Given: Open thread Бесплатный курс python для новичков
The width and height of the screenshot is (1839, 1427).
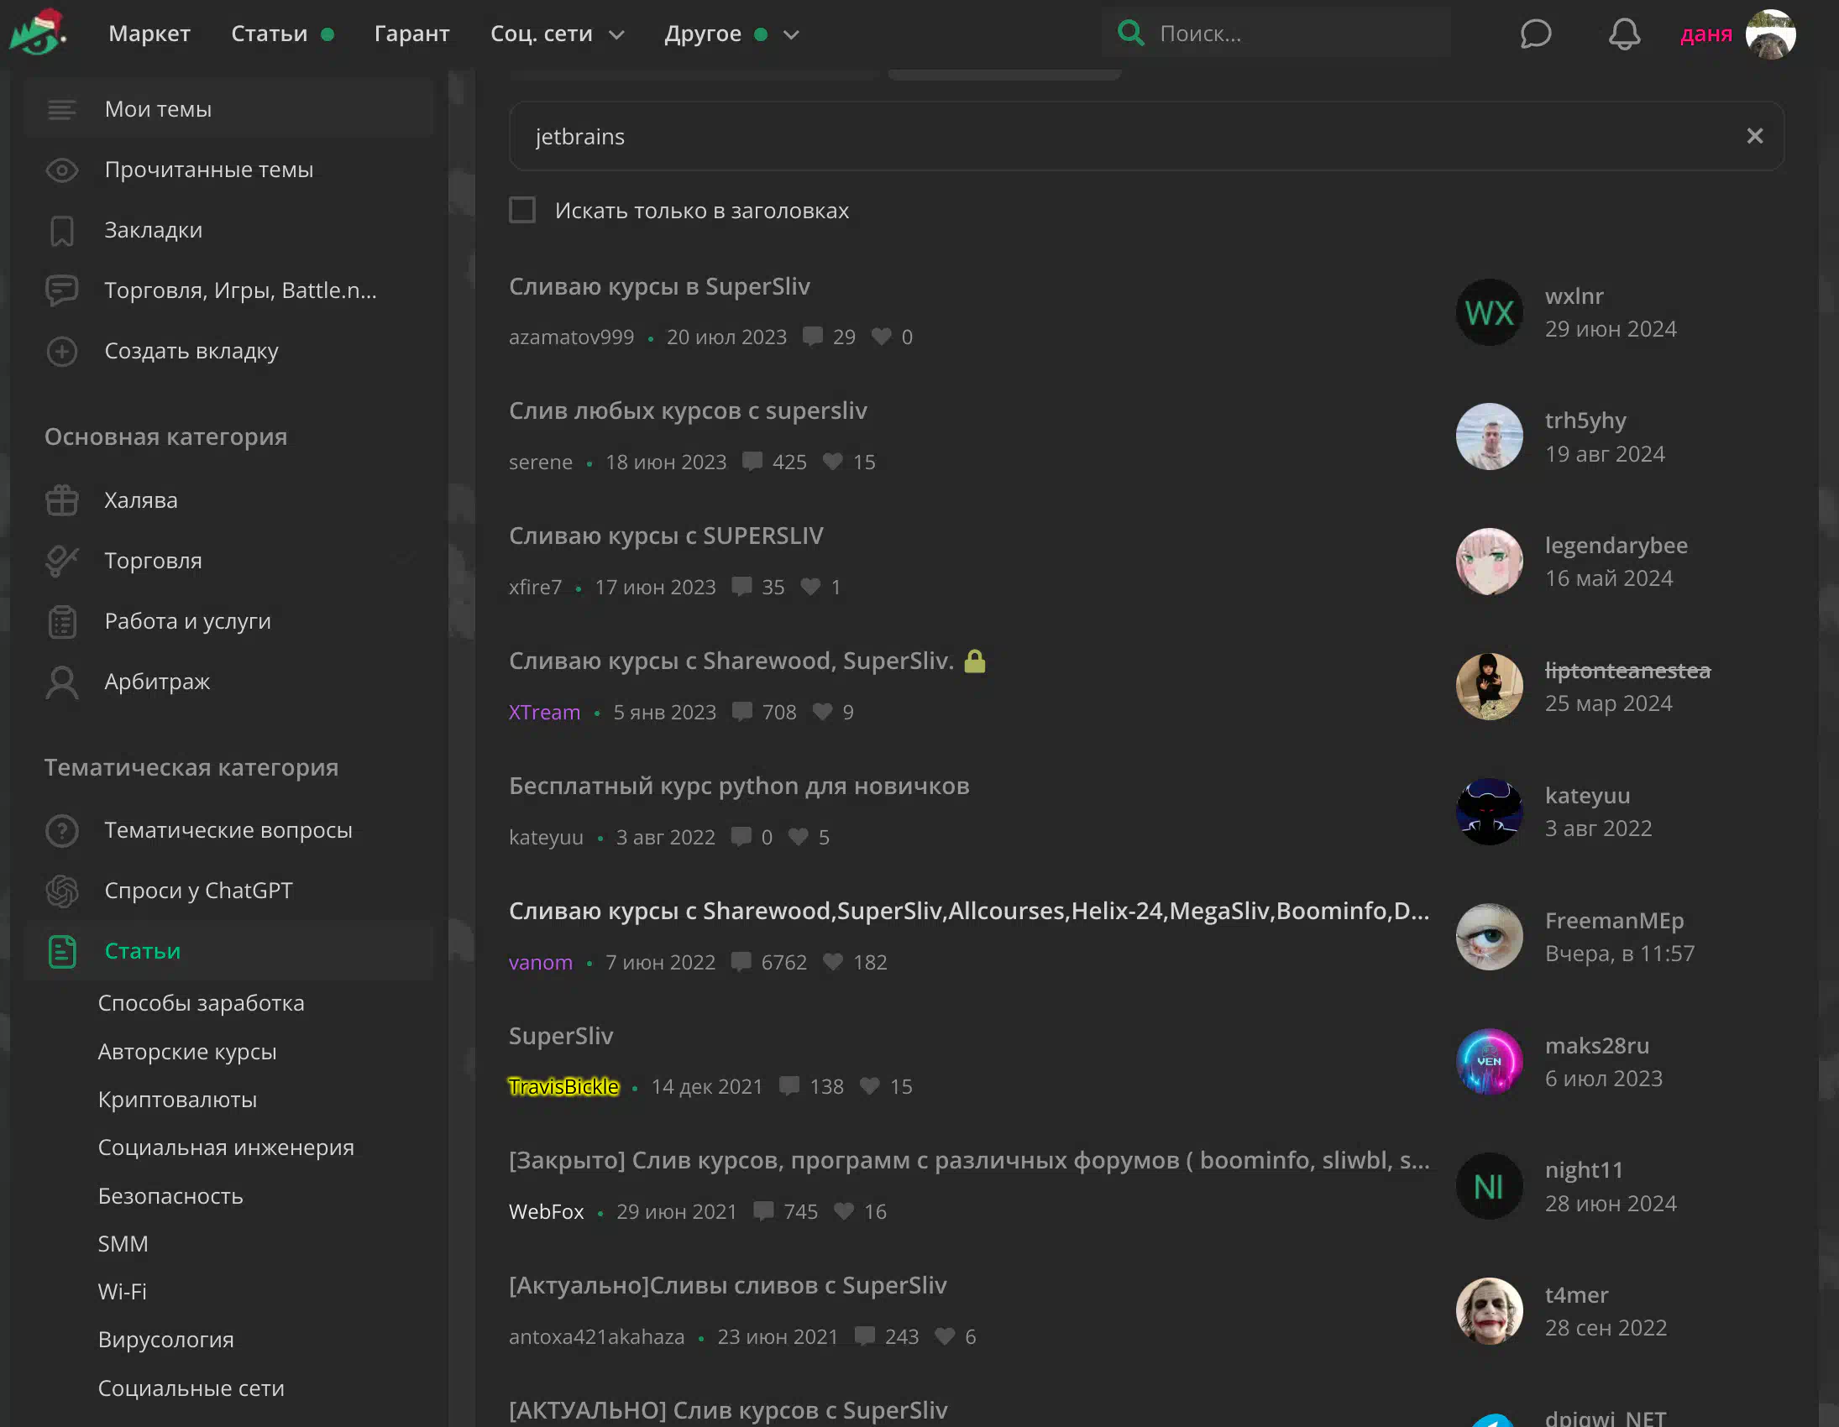Looking at the screenshot, I should (738, 786).
